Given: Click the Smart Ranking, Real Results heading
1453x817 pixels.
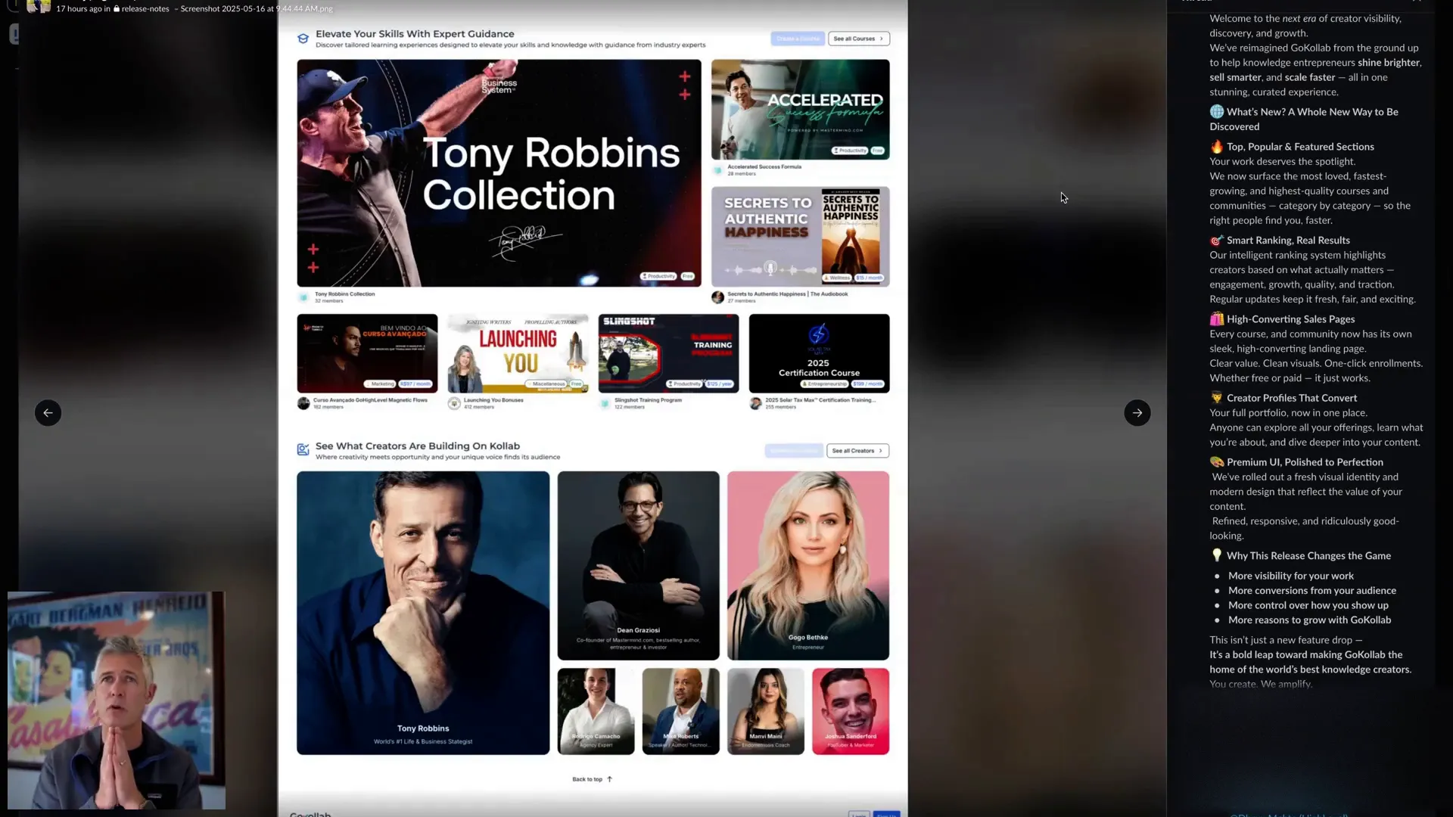Looking at the screenshot, I should pos(1288,241).
